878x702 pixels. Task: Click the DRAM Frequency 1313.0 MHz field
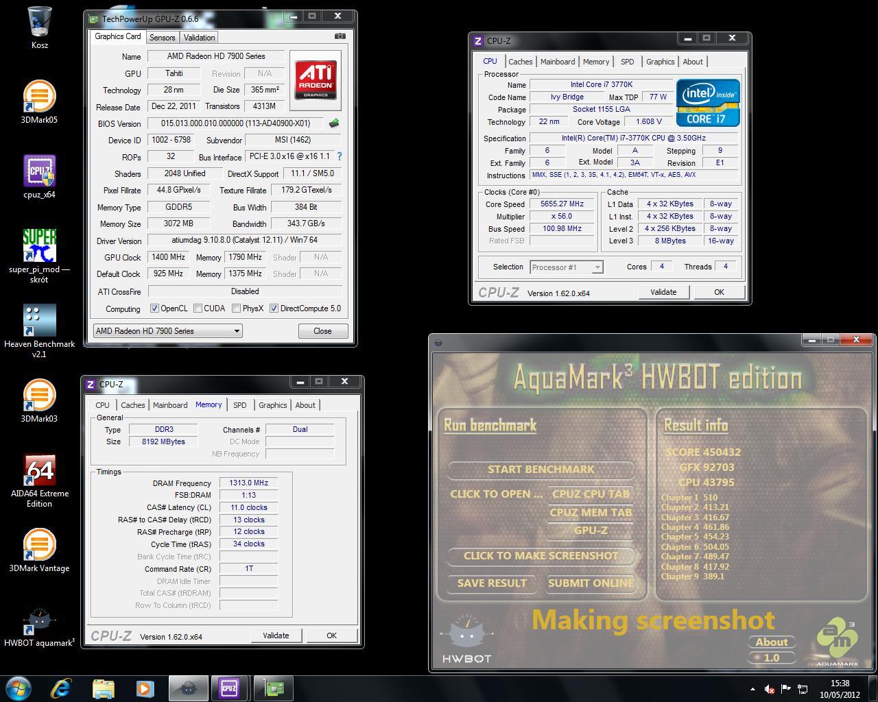pos(248,483)
